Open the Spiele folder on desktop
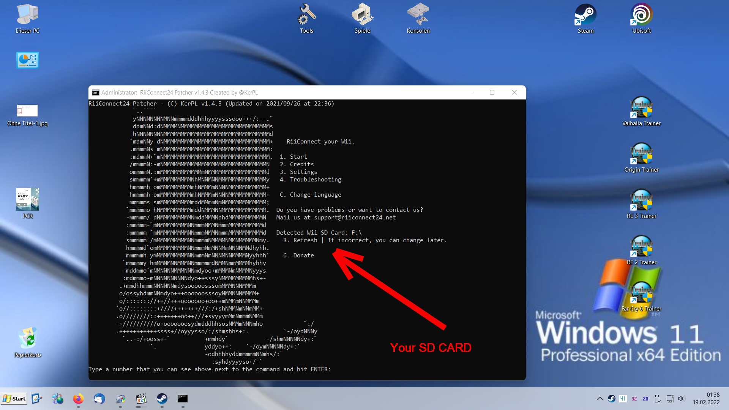 362,19
